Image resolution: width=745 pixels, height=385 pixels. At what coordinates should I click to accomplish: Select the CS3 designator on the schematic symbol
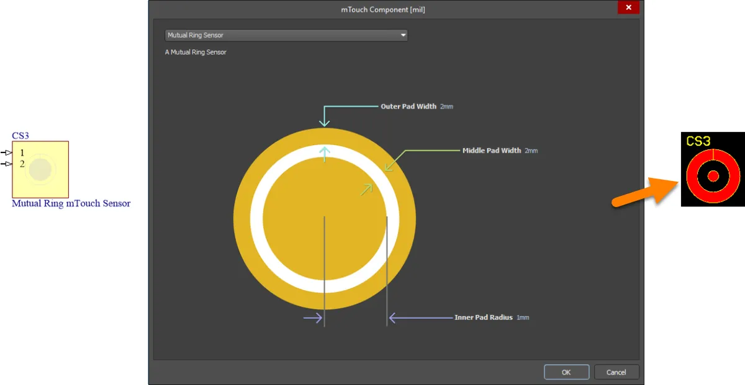(x=20, y=136)
